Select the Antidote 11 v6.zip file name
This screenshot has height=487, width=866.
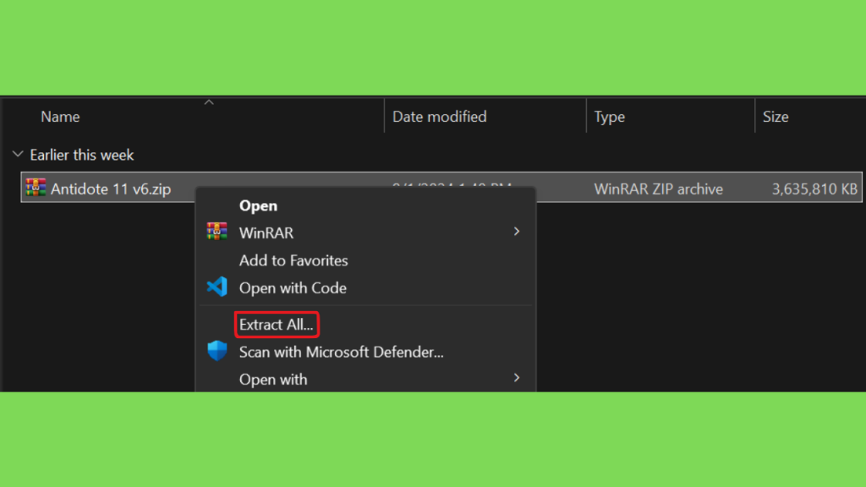tap(111, 189)
